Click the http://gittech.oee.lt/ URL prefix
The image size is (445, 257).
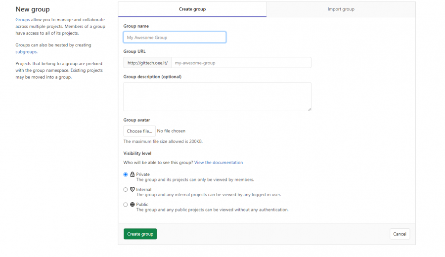147,63
